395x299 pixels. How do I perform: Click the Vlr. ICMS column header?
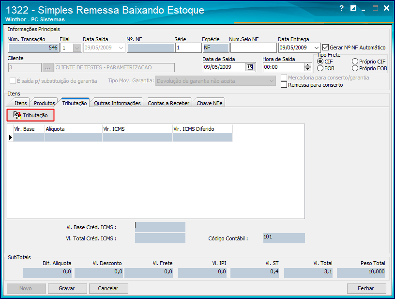[x=137, y=129]
